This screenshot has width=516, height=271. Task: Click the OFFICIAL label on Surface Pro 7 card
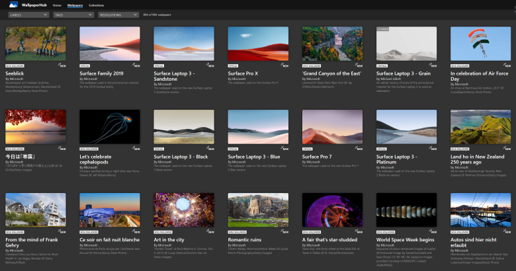click(307, 149)
